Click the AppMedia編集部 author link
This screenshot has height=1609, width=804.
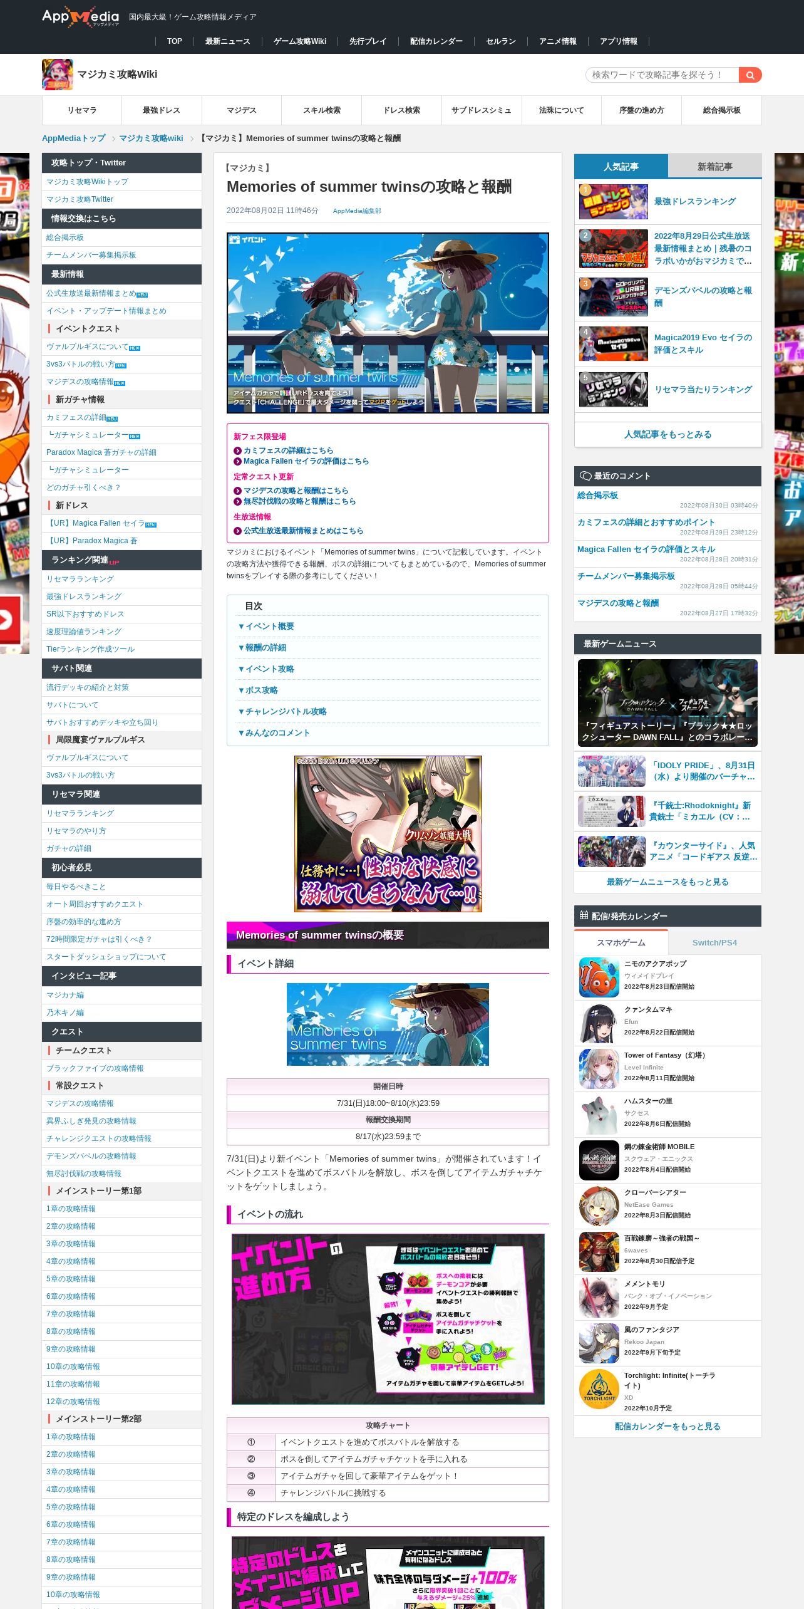coord(357,211)
